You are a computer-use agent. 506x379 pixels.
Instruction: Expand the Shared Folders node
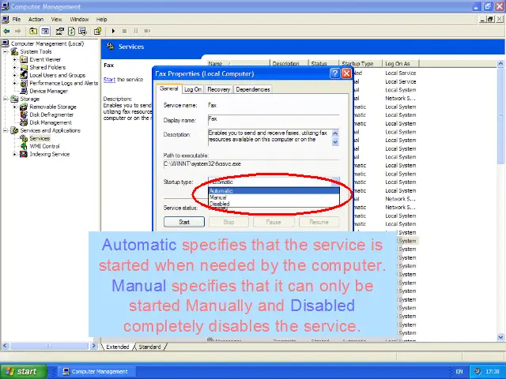coord(14,67)
